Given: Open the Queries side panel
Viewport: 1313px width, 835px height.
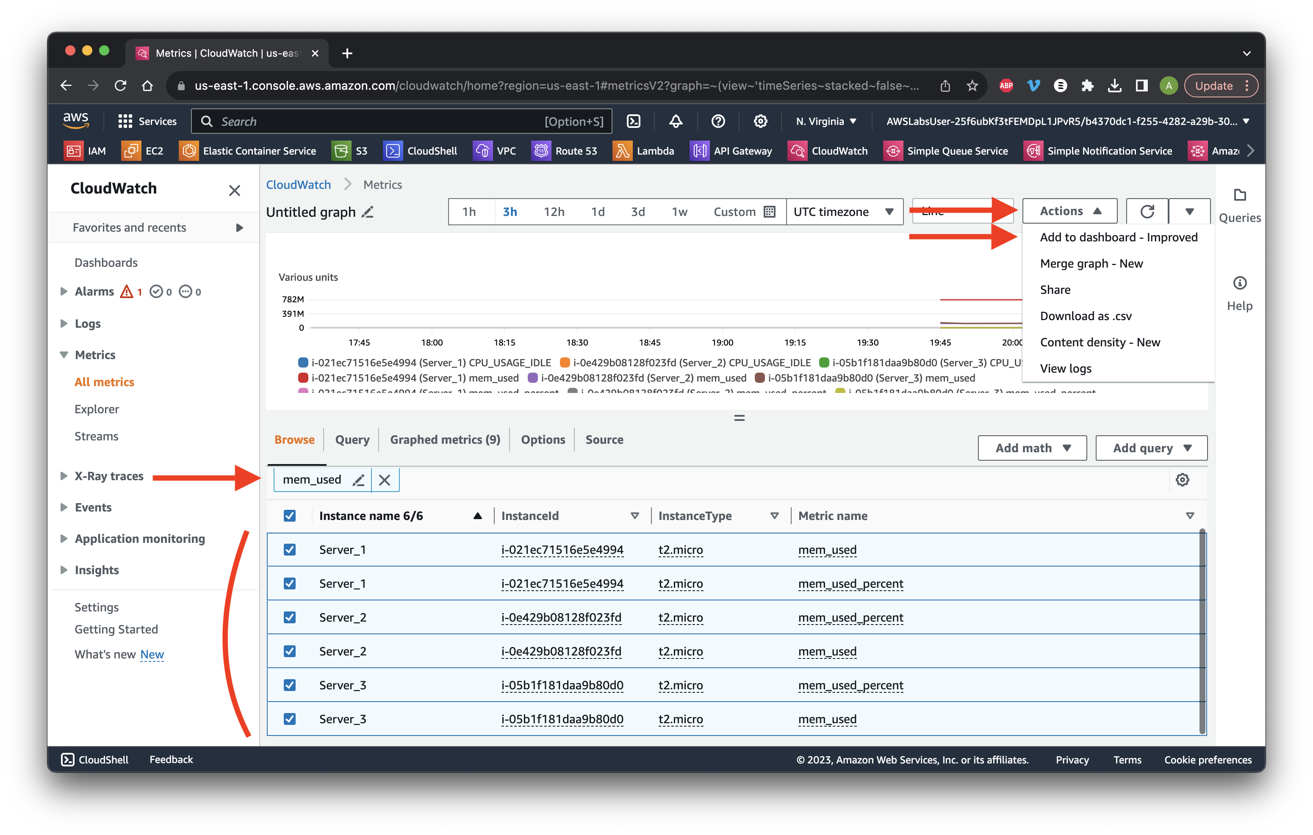Looking at the screenshot, I should 1239,206.
